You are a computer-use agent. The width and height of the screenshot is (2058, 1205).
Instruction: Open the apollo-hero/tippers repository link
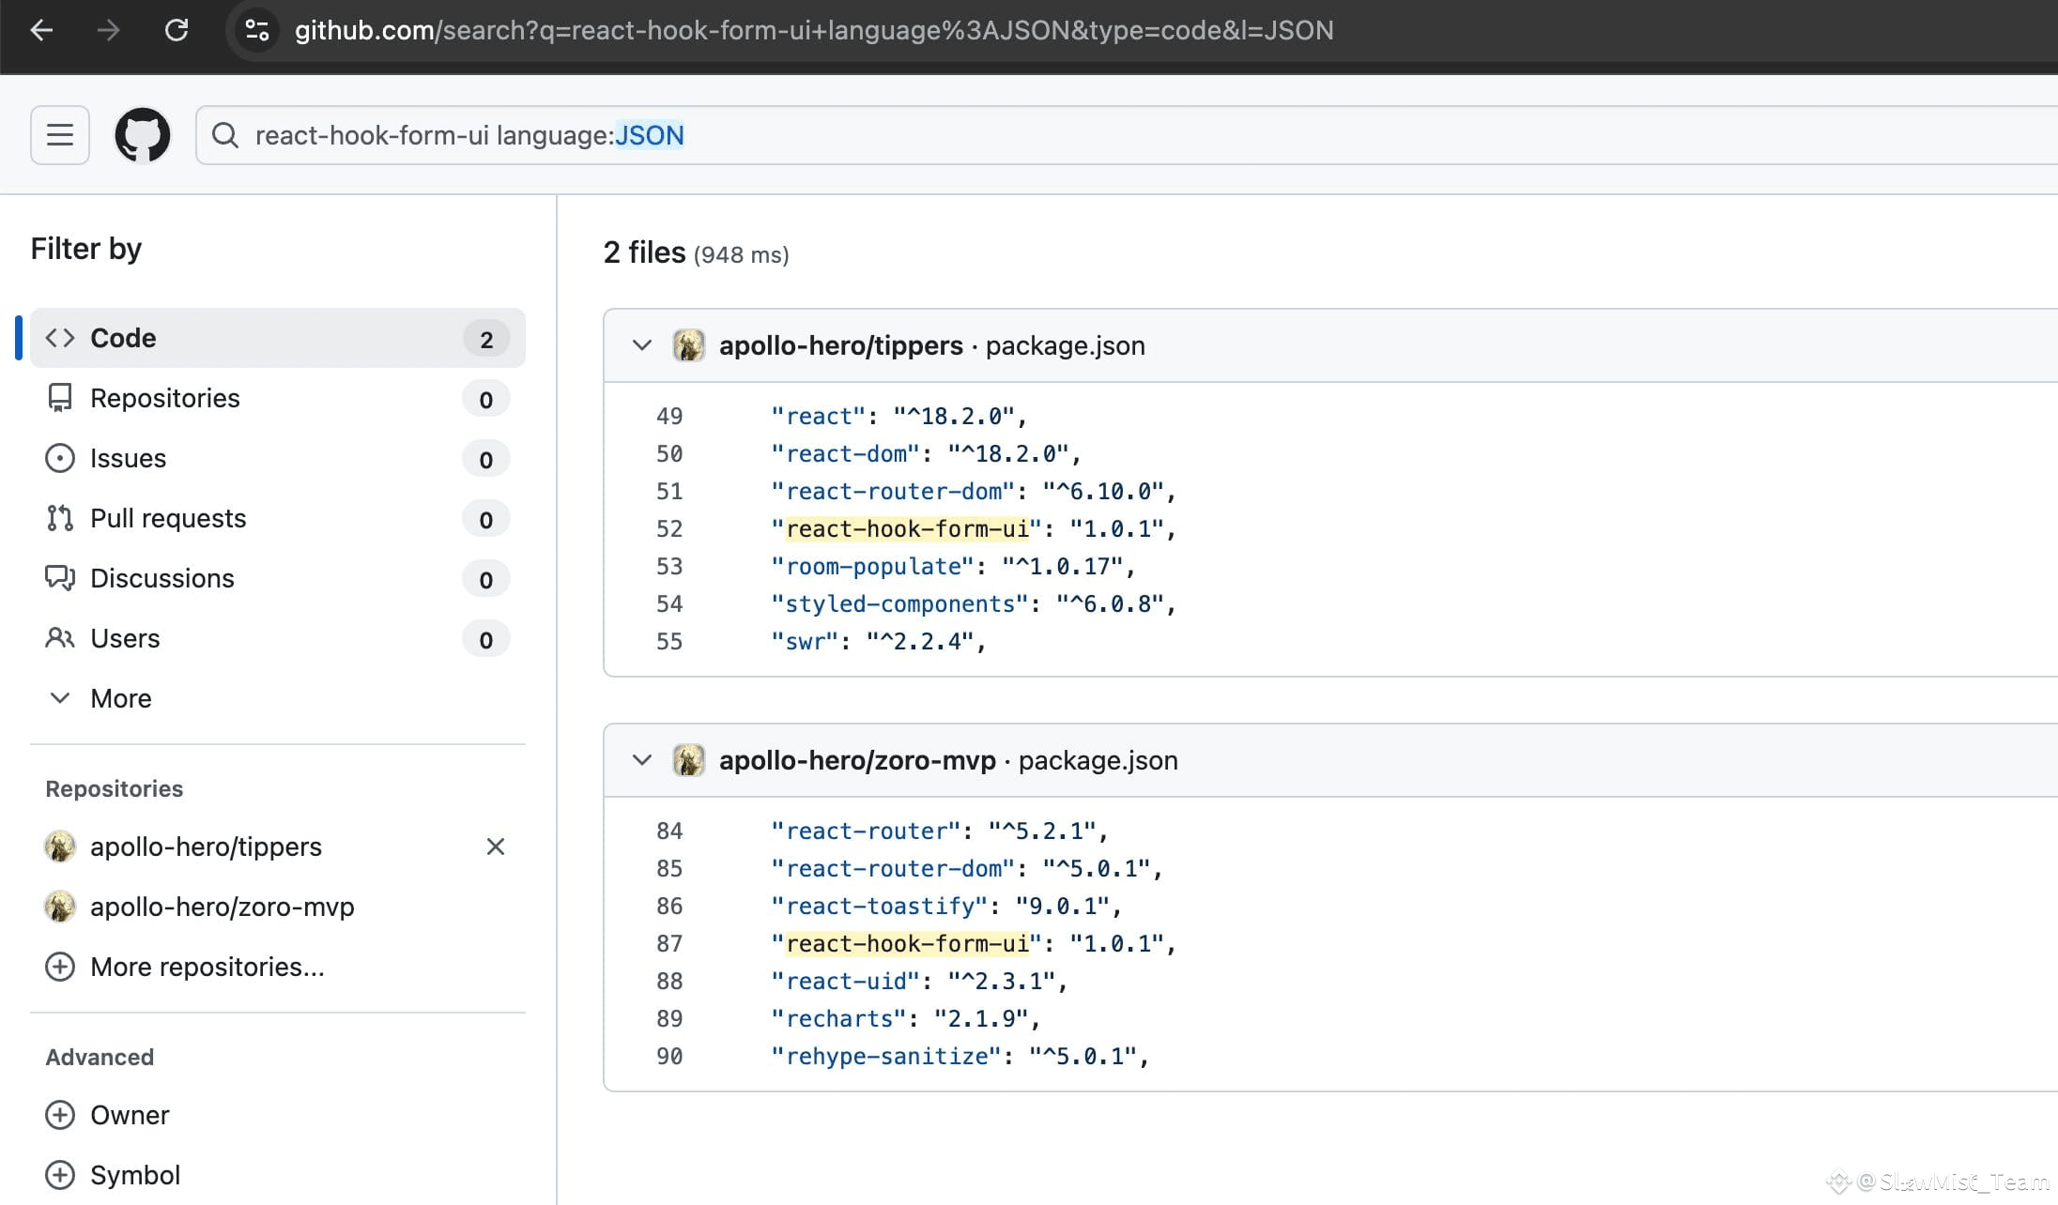point(841,345)
